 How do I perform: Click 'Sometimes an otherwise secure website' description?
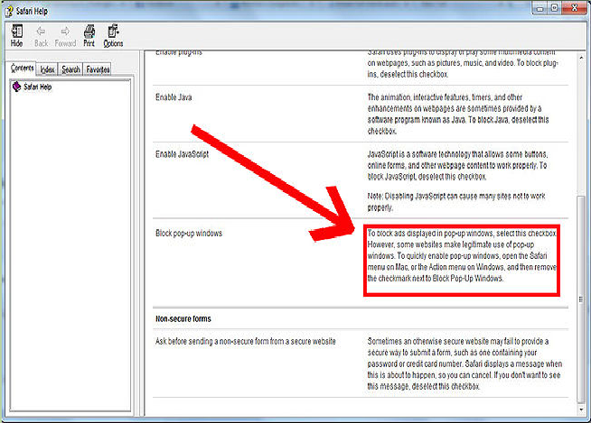point(464,363)
